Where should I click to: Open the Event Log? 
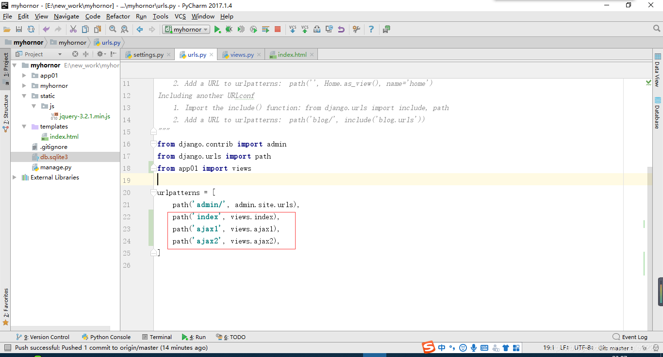click(x=630, y=337)
